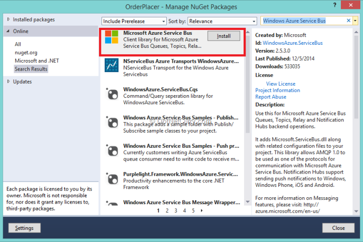Expand the Updates section

8,82
